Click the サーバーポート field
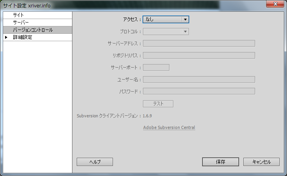This screenshot has height=176, width=287. (156, 67)
